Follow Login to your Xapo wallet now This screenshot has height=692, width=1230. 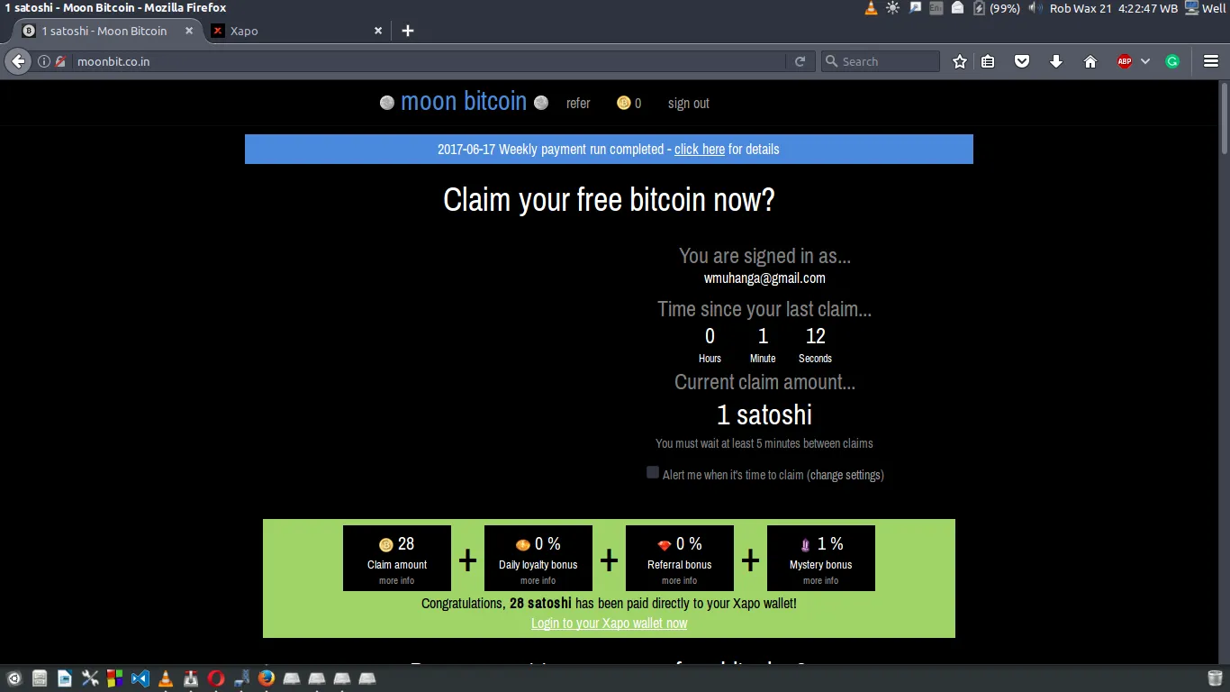(609, 623)
